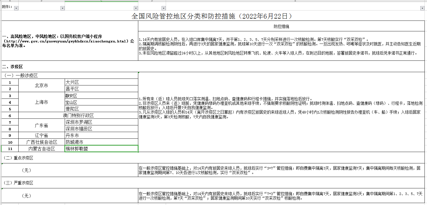Click the 北京市 merged cell
The height and width of the screenshot is (205, 427).
(x=41, y=85)
